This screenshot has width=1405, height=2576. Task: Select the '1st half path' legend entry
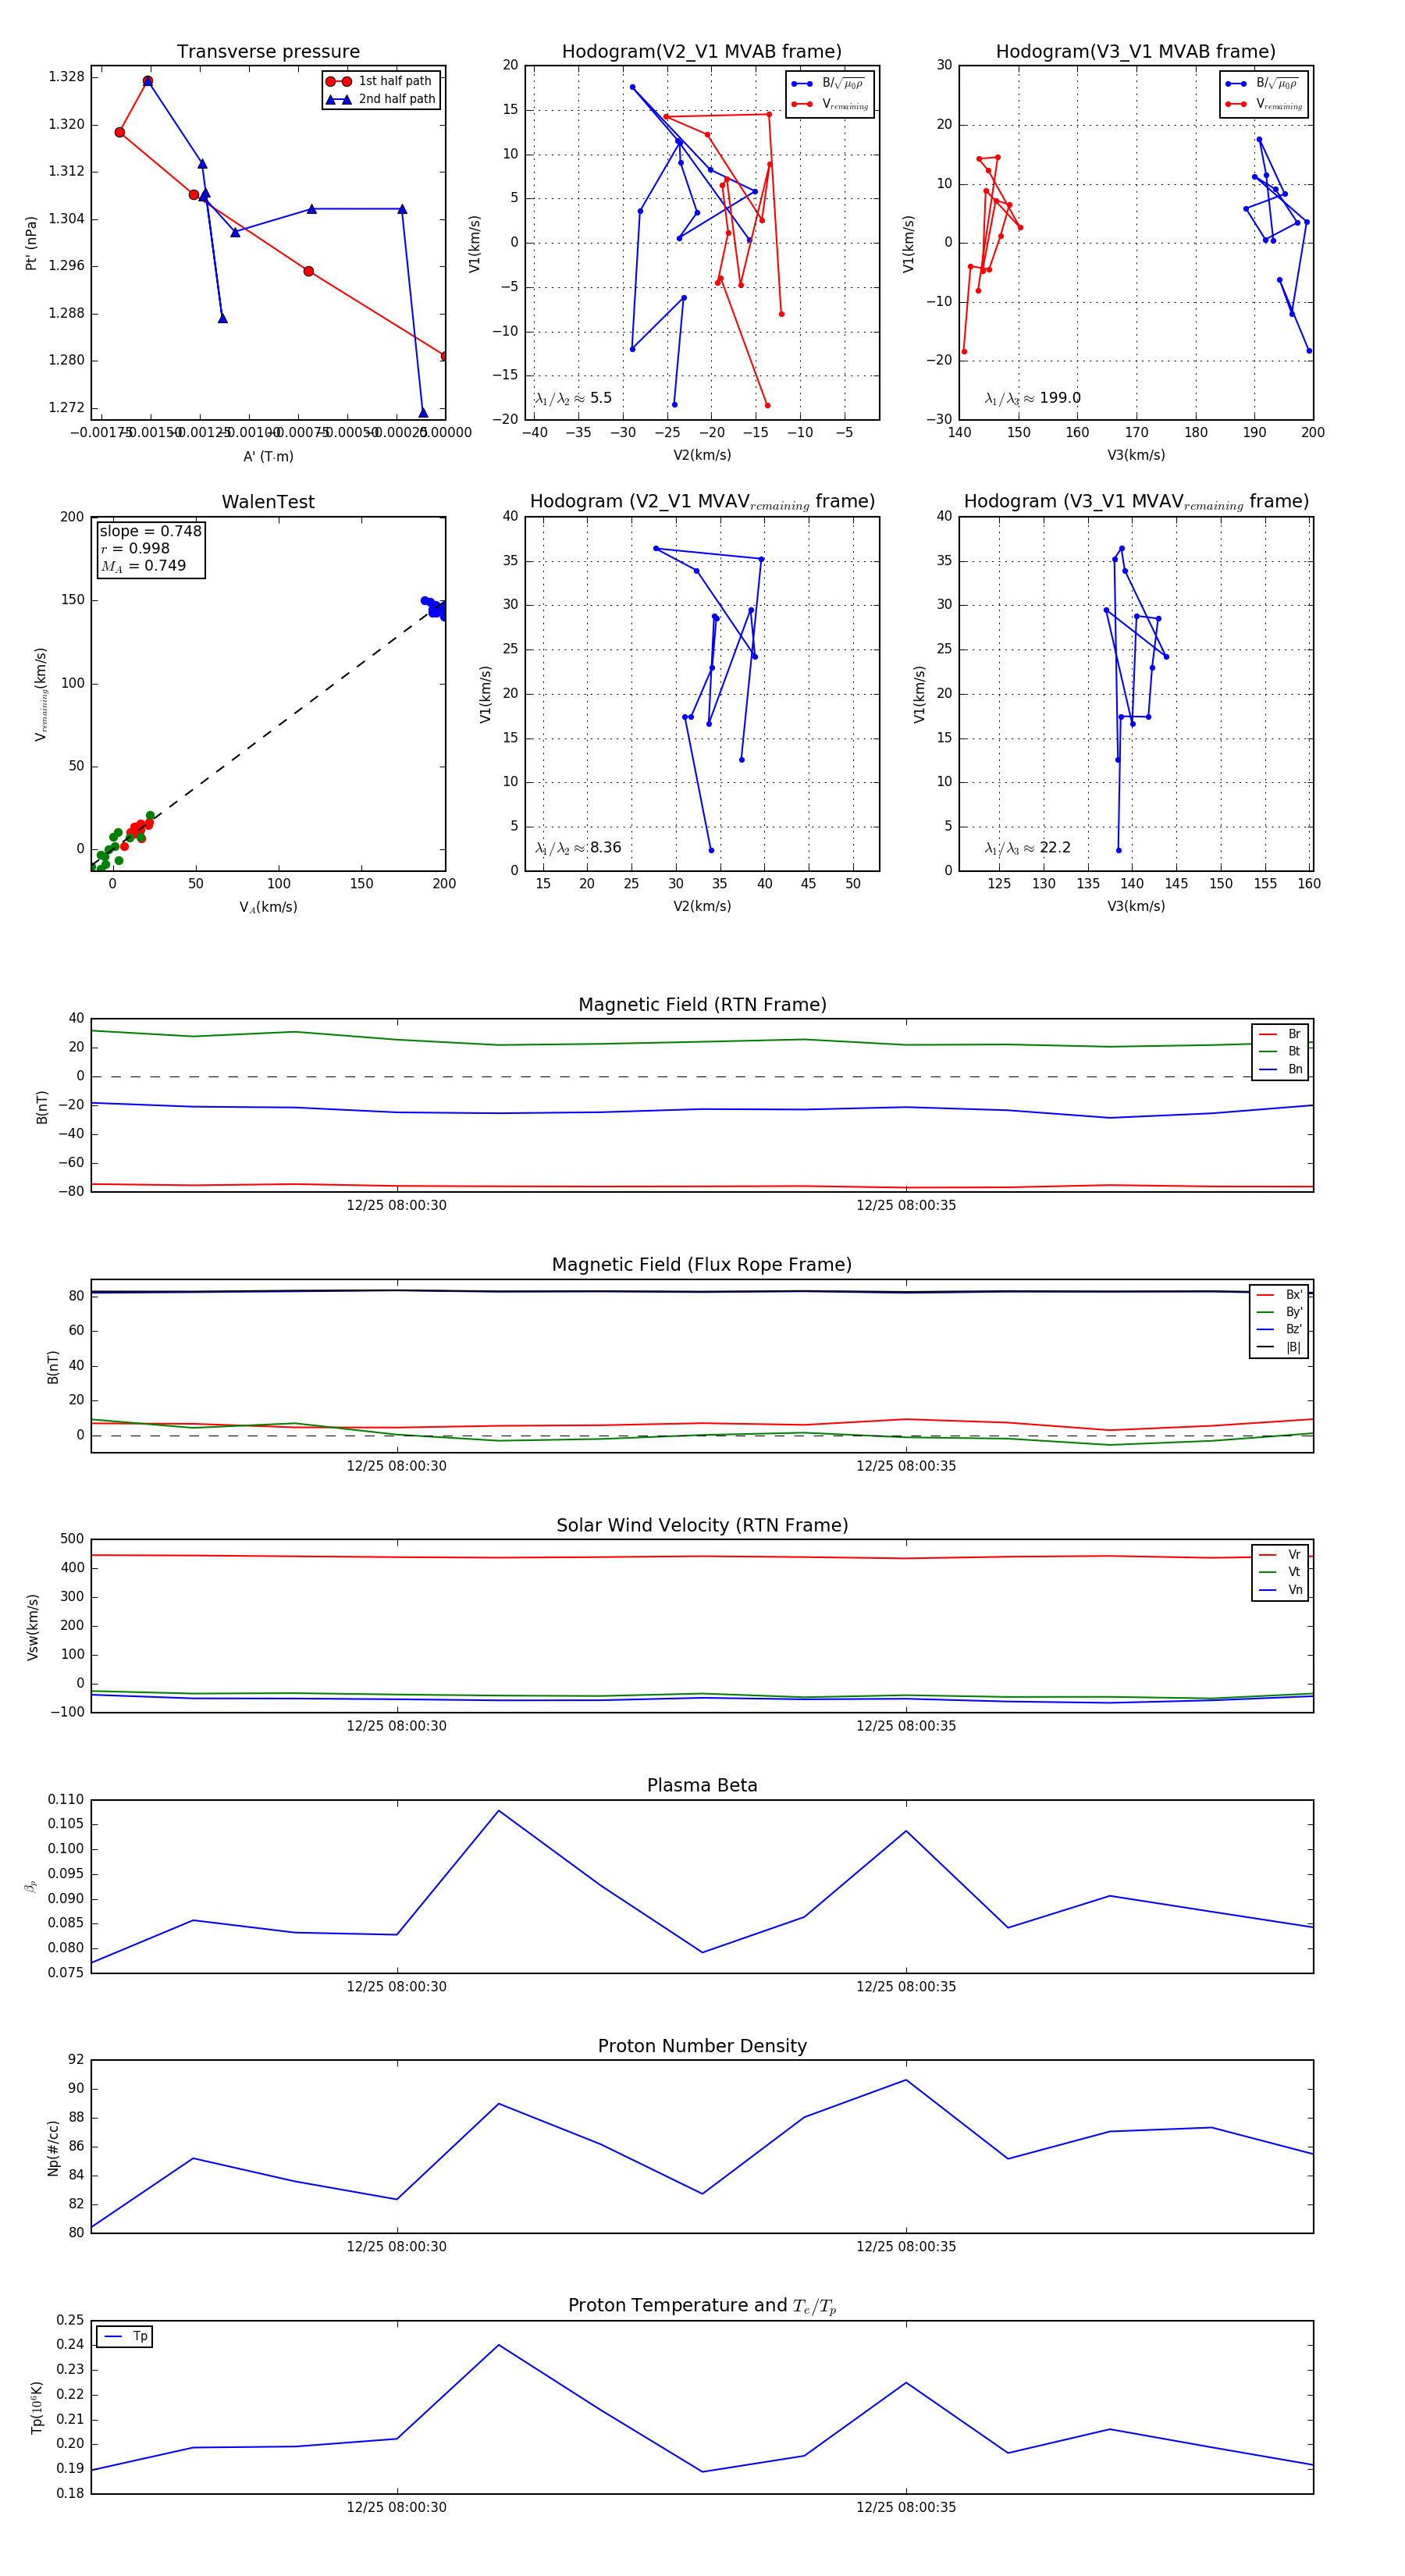pyautogui.click(x=382, y=81)
